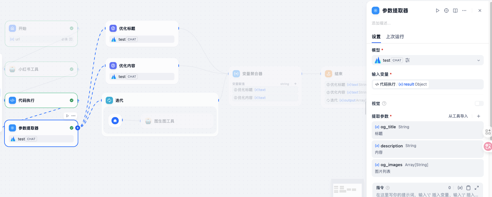Image resolution: width=492 pixels, height=197 pixels.
Task: Click 优化内容 text row in 变量聚合器
Action: (x=265, y=98)
